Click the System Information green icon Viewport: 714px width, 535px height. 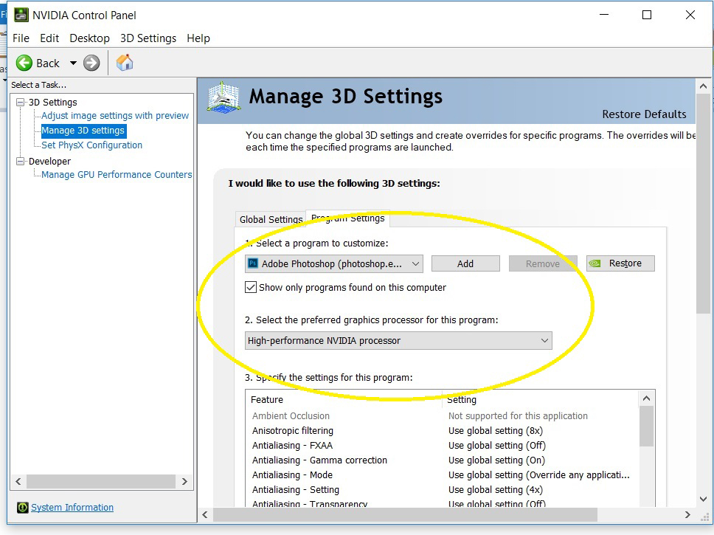[x=22, y=507]
